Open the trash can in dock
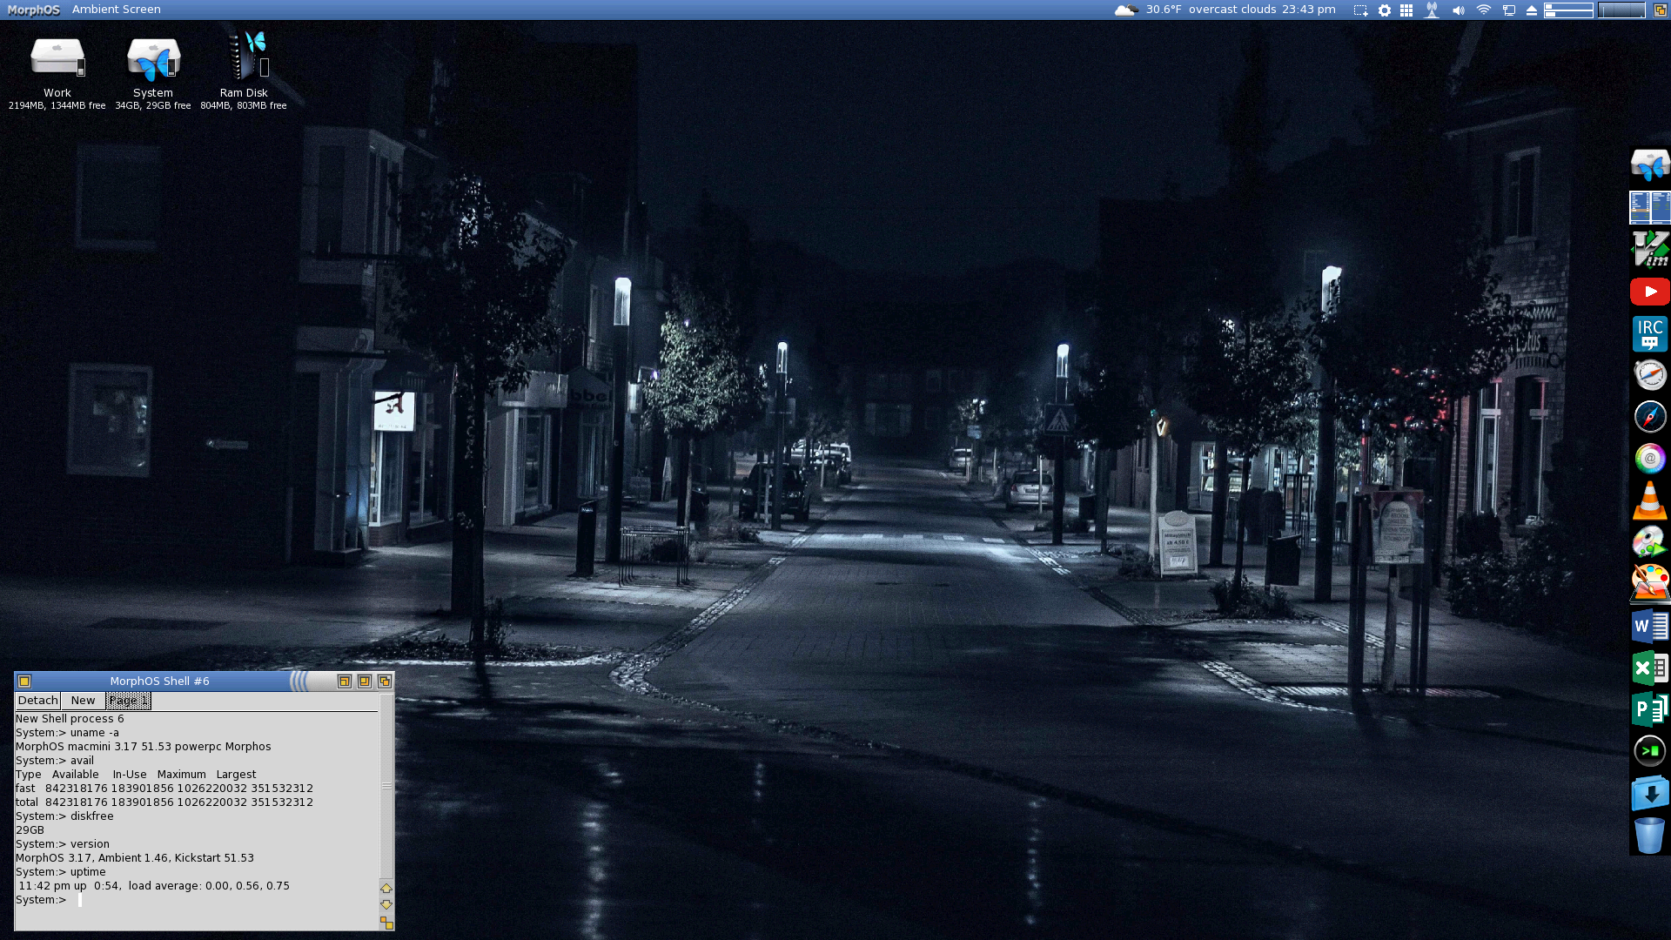The height and width of the screenshot is (940, 1671). (1649, 835)
